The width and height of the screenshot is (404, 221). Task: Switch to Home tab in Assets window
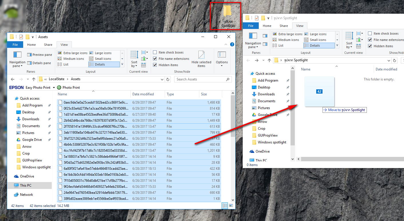[31, 45]
